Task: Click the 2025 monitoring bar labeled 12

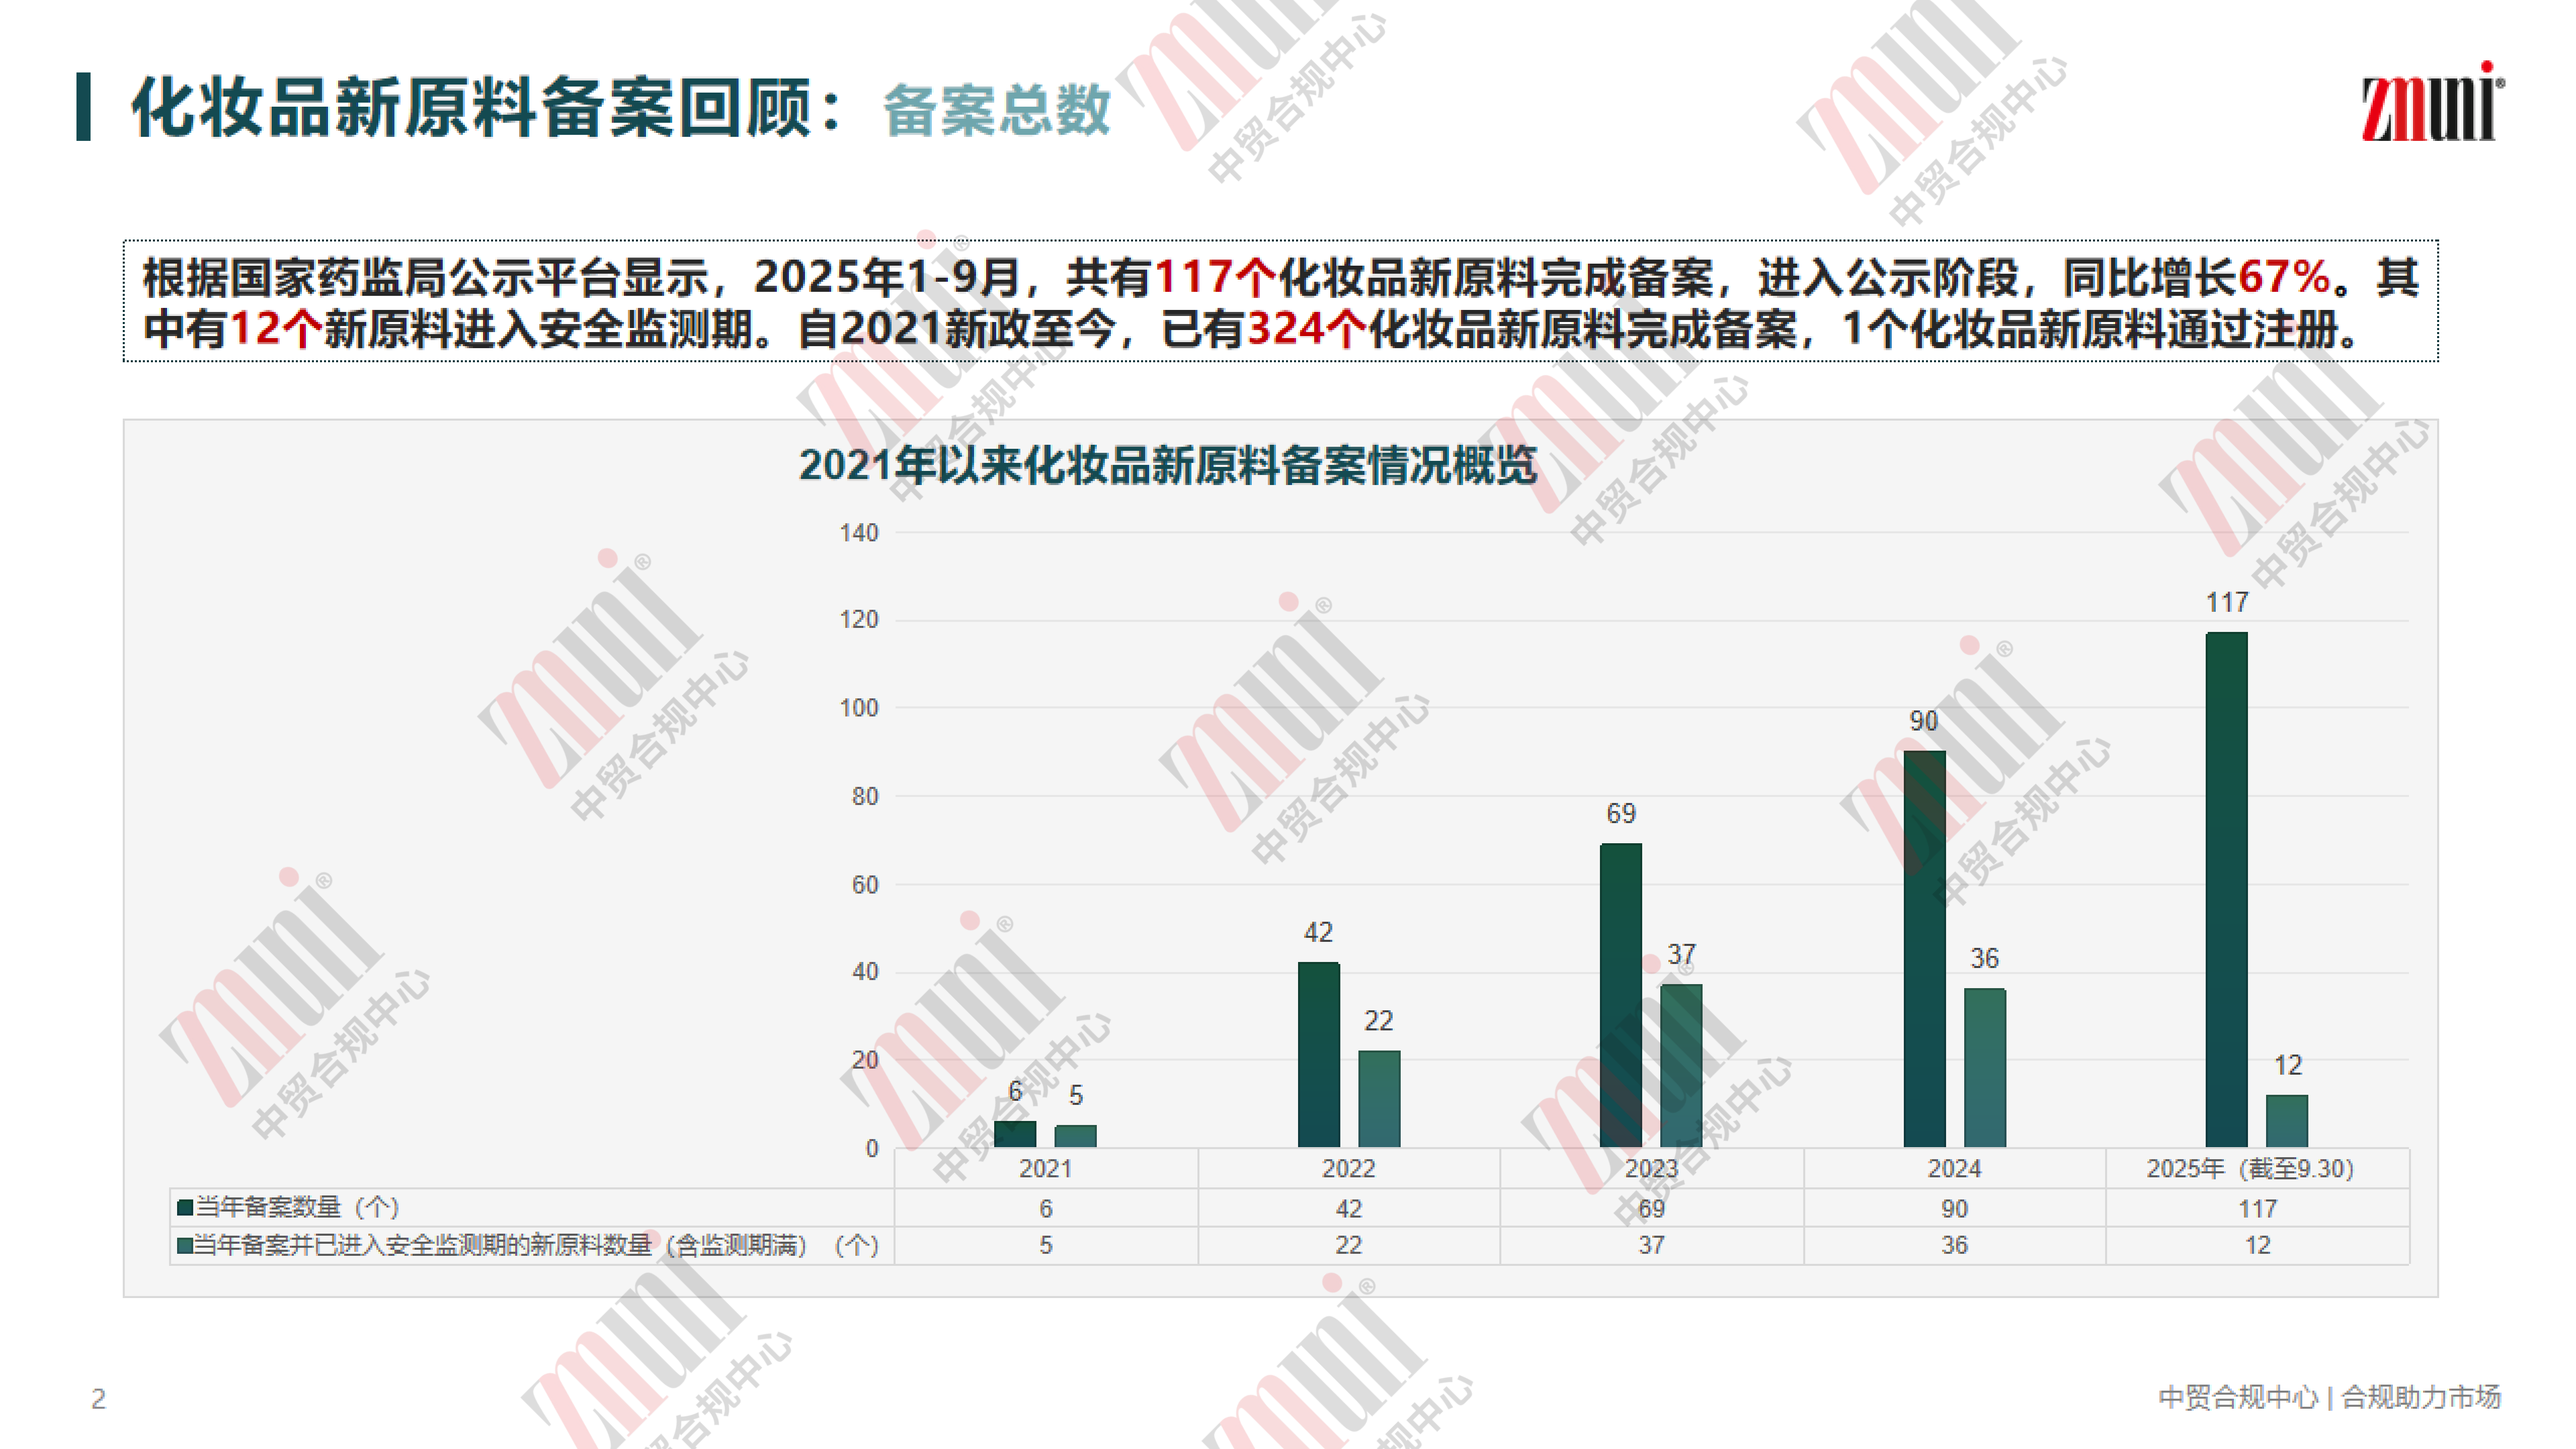Action: (2286, 1121)
